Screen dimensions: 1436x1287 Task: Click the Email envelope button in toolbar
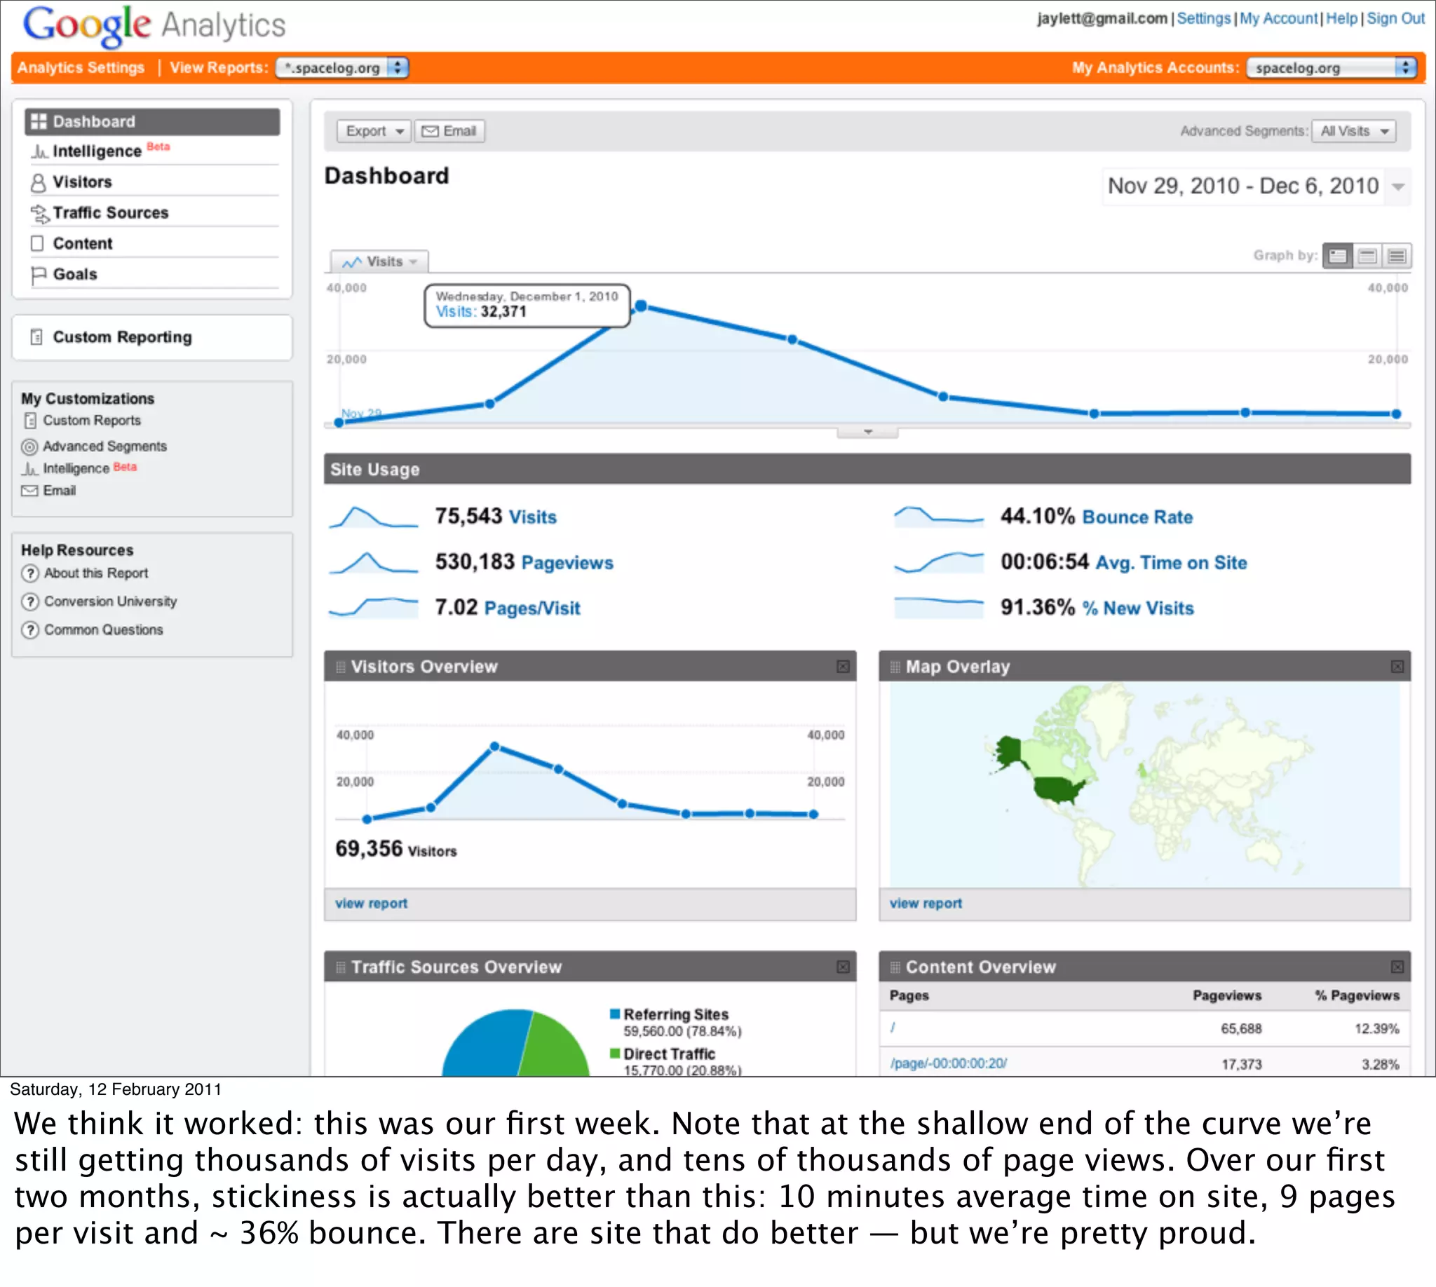pyautogui.click(x=449, y=131)
